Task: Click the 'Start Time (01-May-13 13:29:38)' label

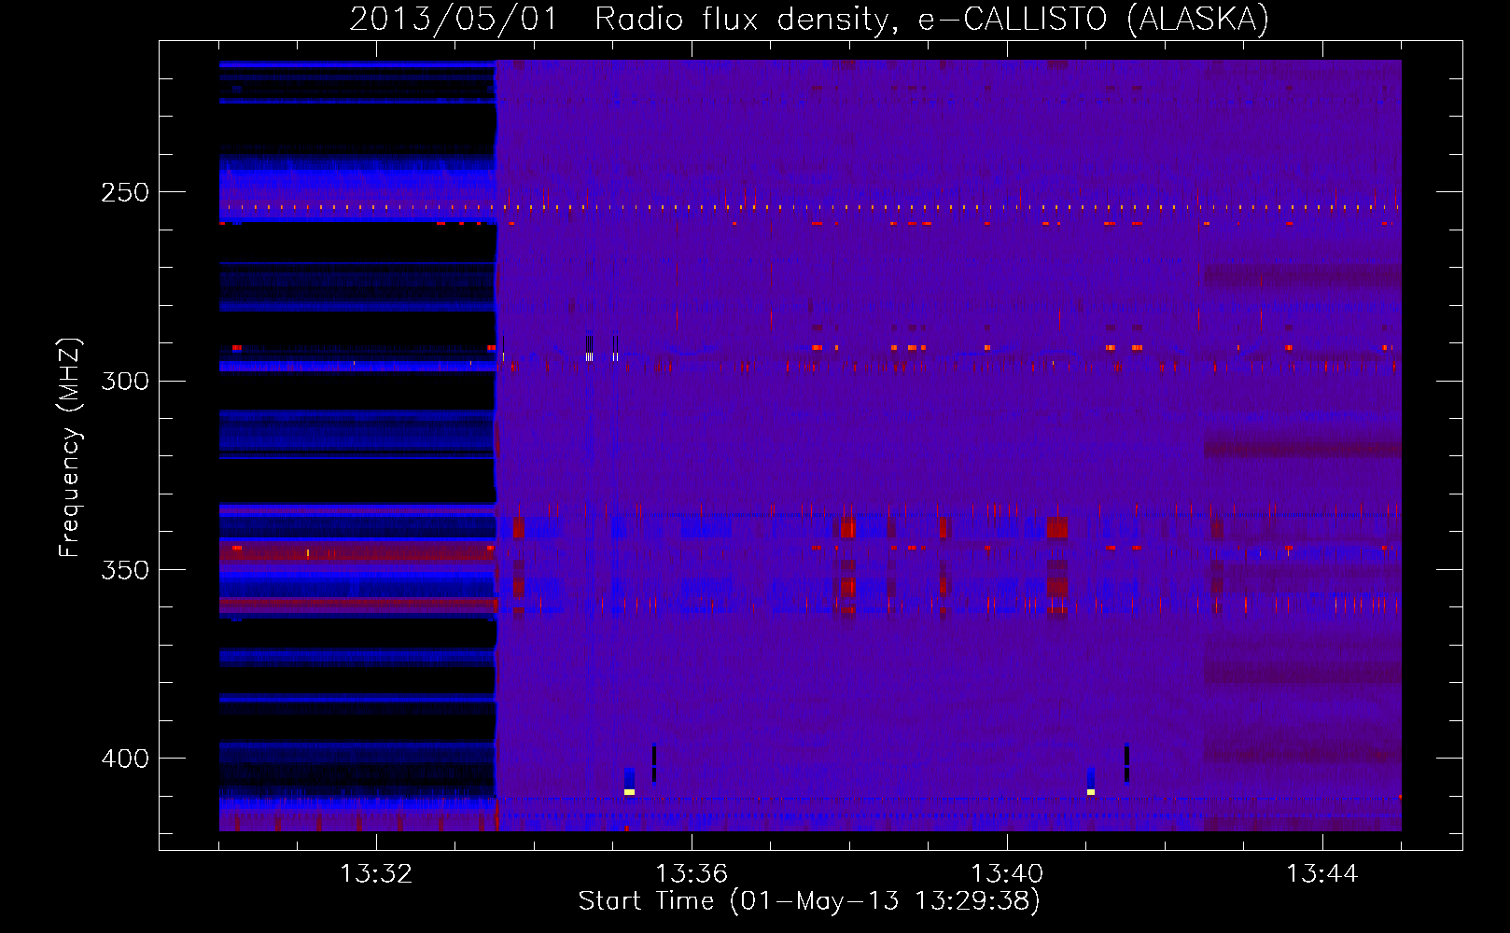Action: click(809, 901)
